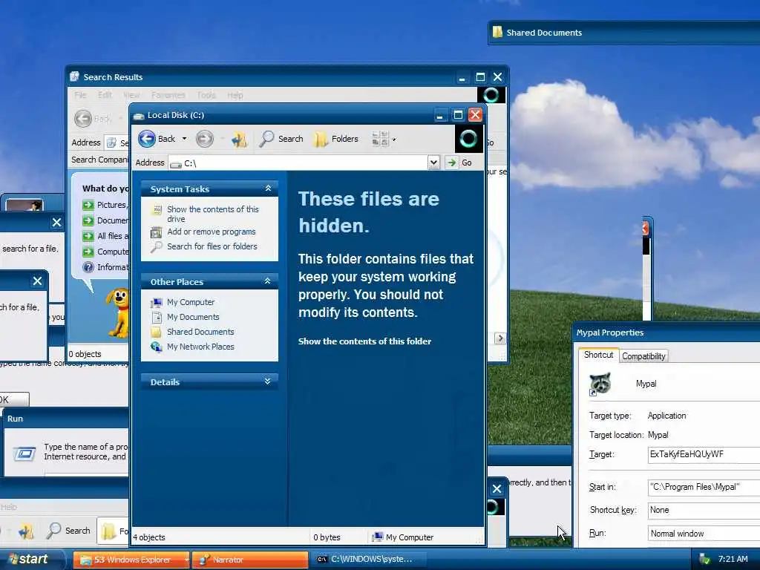Open My Documents under Other Places
Image resolution: width=760 pixels, height=570 pixels.
point(193,317)
